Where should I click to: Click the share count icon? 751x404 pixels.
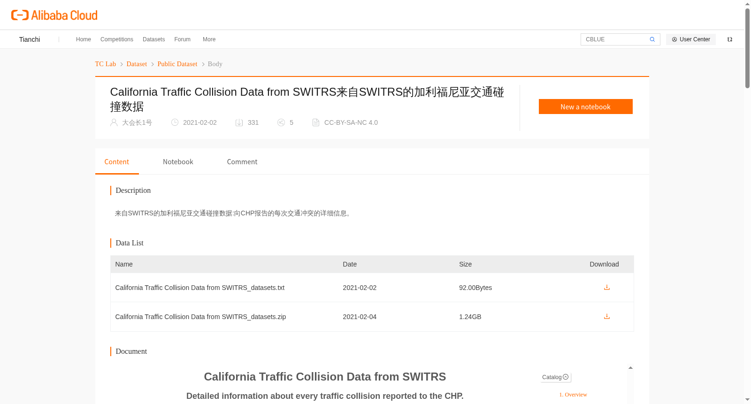(x=281, y=122)
